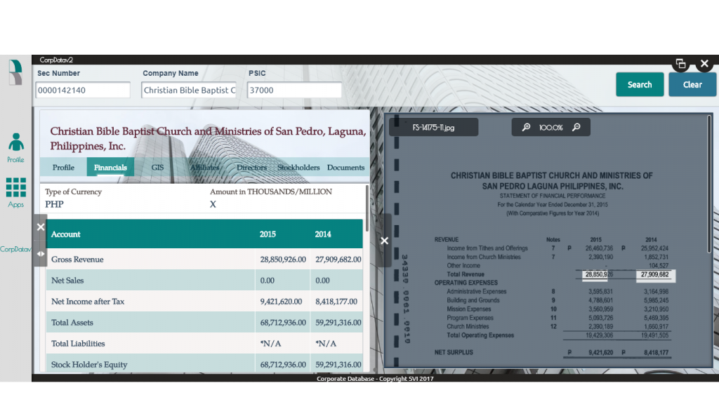Image resolution: width=719 pixels, height=404 pixels.
Task: Open the Profile sidebar icon
Action: click(16, 147)
